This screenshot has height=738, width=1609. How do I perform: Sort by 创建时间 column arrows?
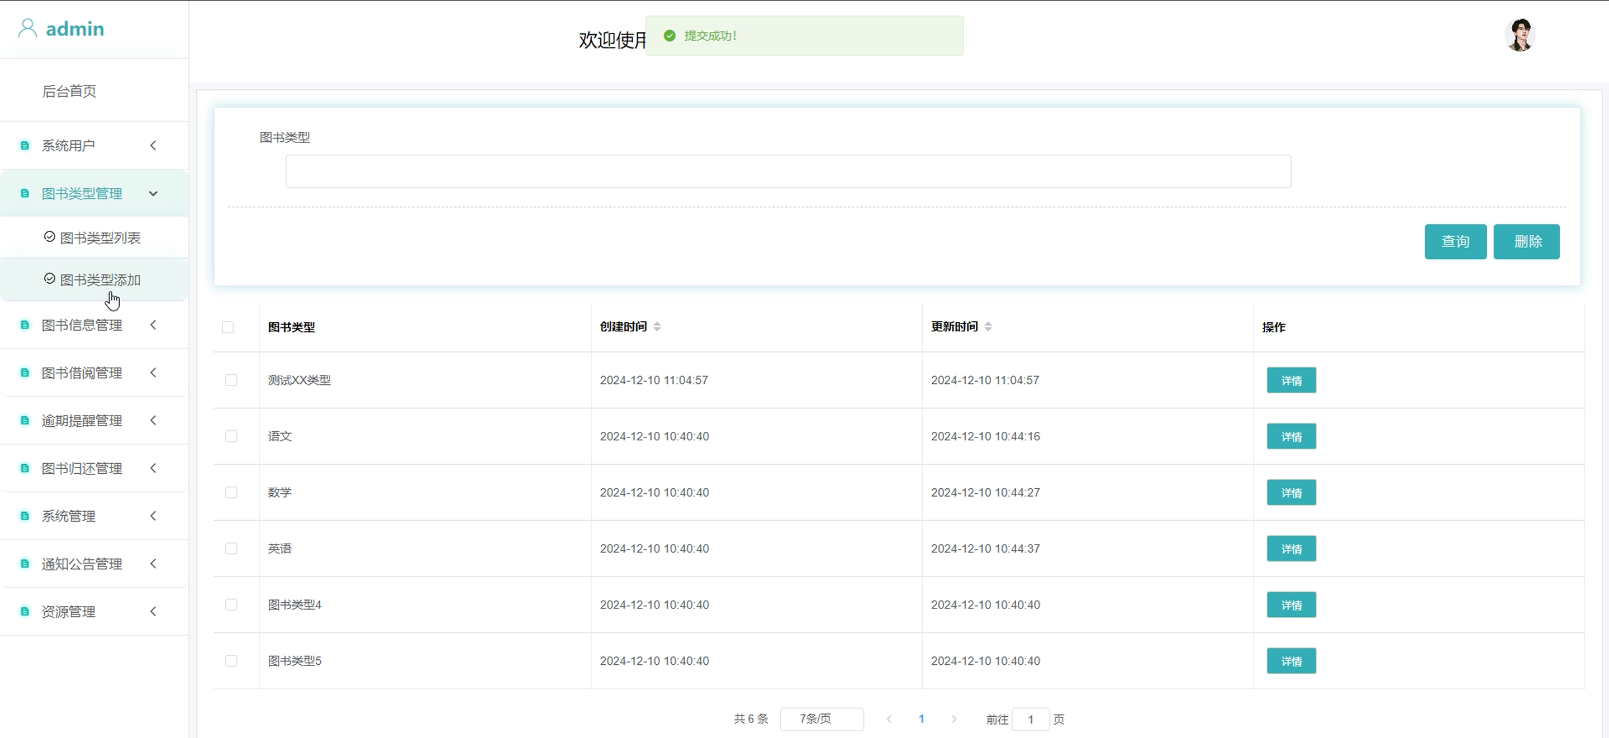point(657,327)
